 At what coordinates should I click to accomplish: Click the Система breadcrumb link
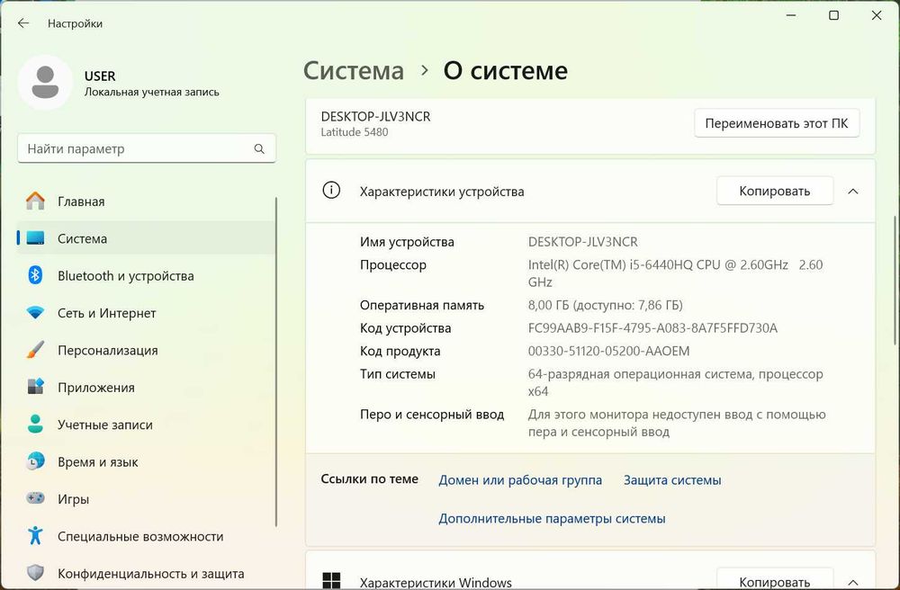[x=353, y=71]
